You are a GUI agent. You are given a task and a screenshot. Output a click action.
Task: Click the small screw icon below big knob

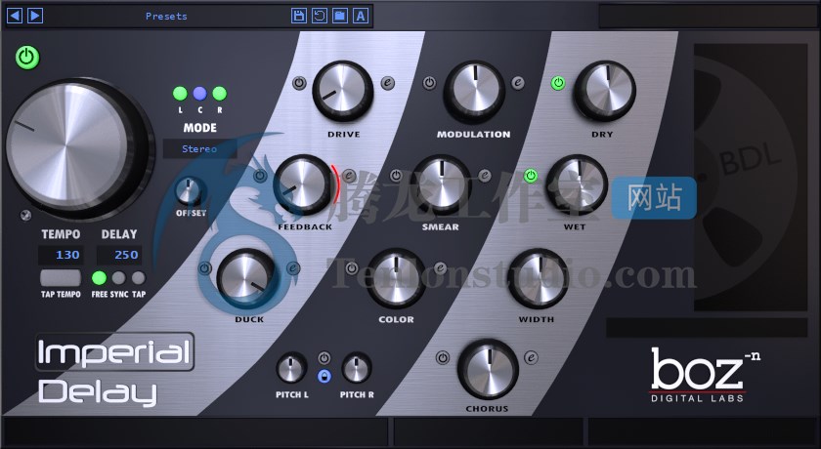pos(25,215)
